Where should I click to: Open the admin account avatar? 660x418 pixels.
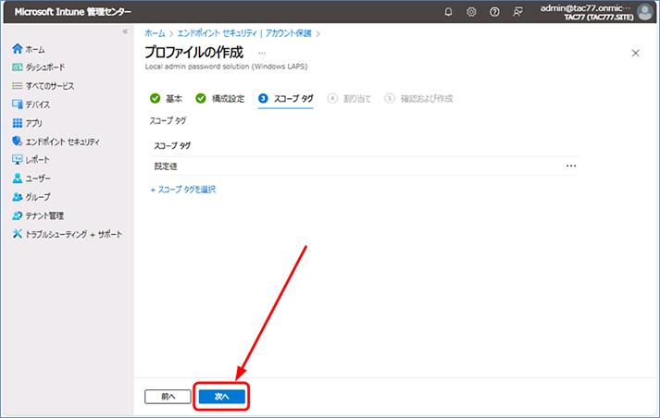(645, 12)
